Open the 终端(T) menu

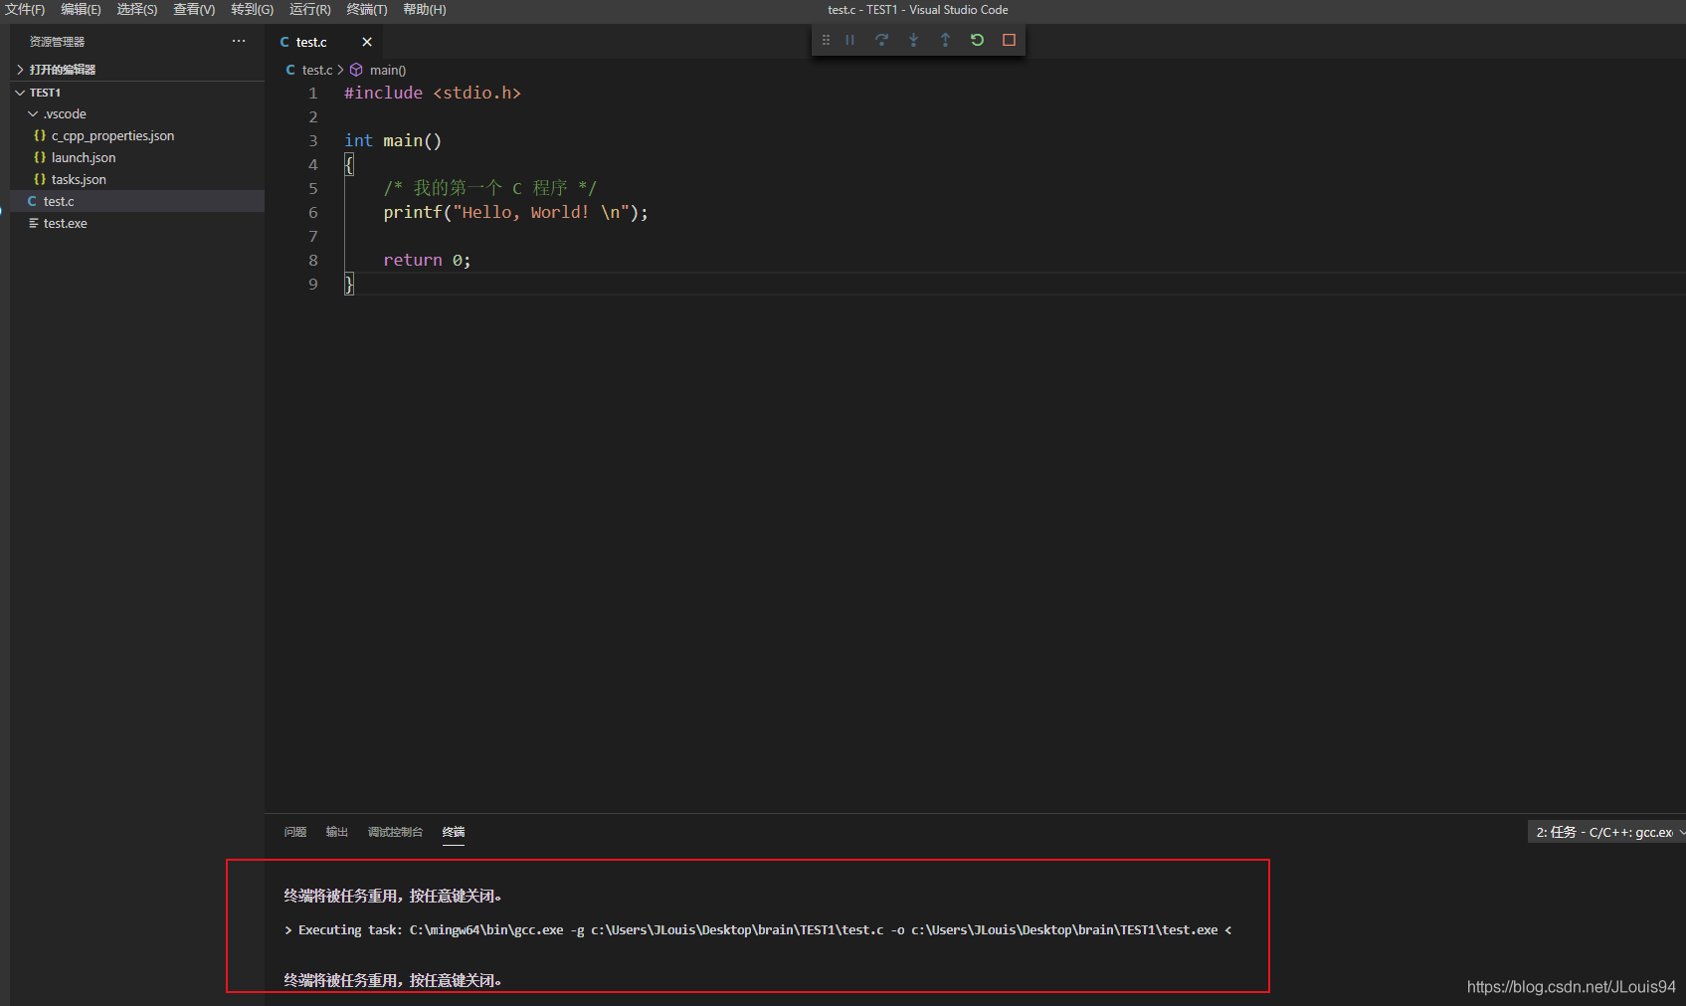click(367, 10)
